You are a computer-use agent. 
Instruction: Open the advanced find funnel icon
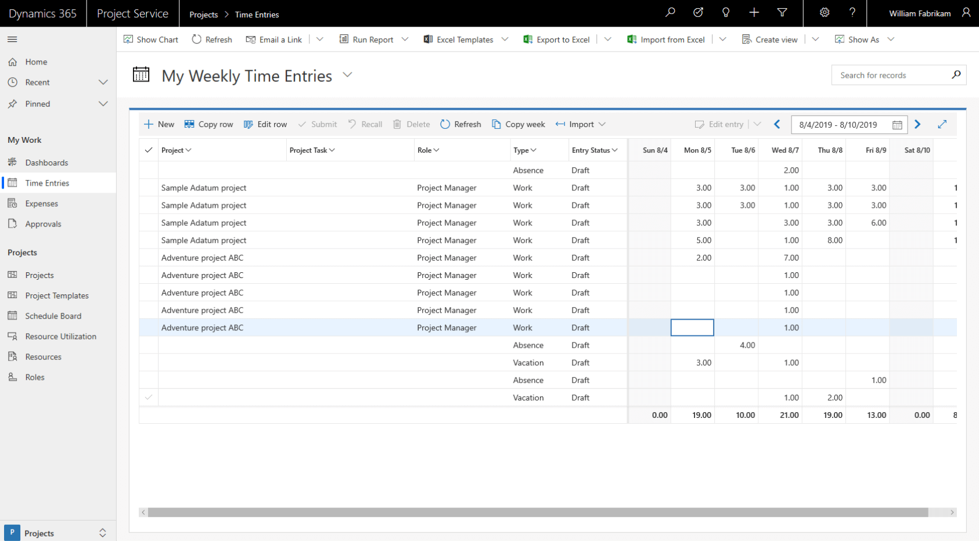click(x=782, y=12)
